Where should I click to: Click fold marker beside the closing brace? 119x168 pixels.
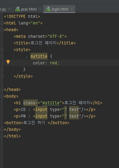pos(2,69)
